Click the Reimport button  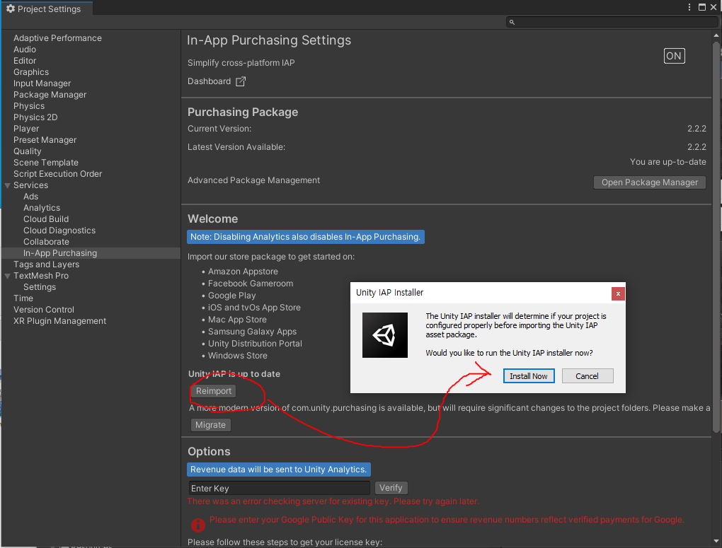tap(213, 391)
